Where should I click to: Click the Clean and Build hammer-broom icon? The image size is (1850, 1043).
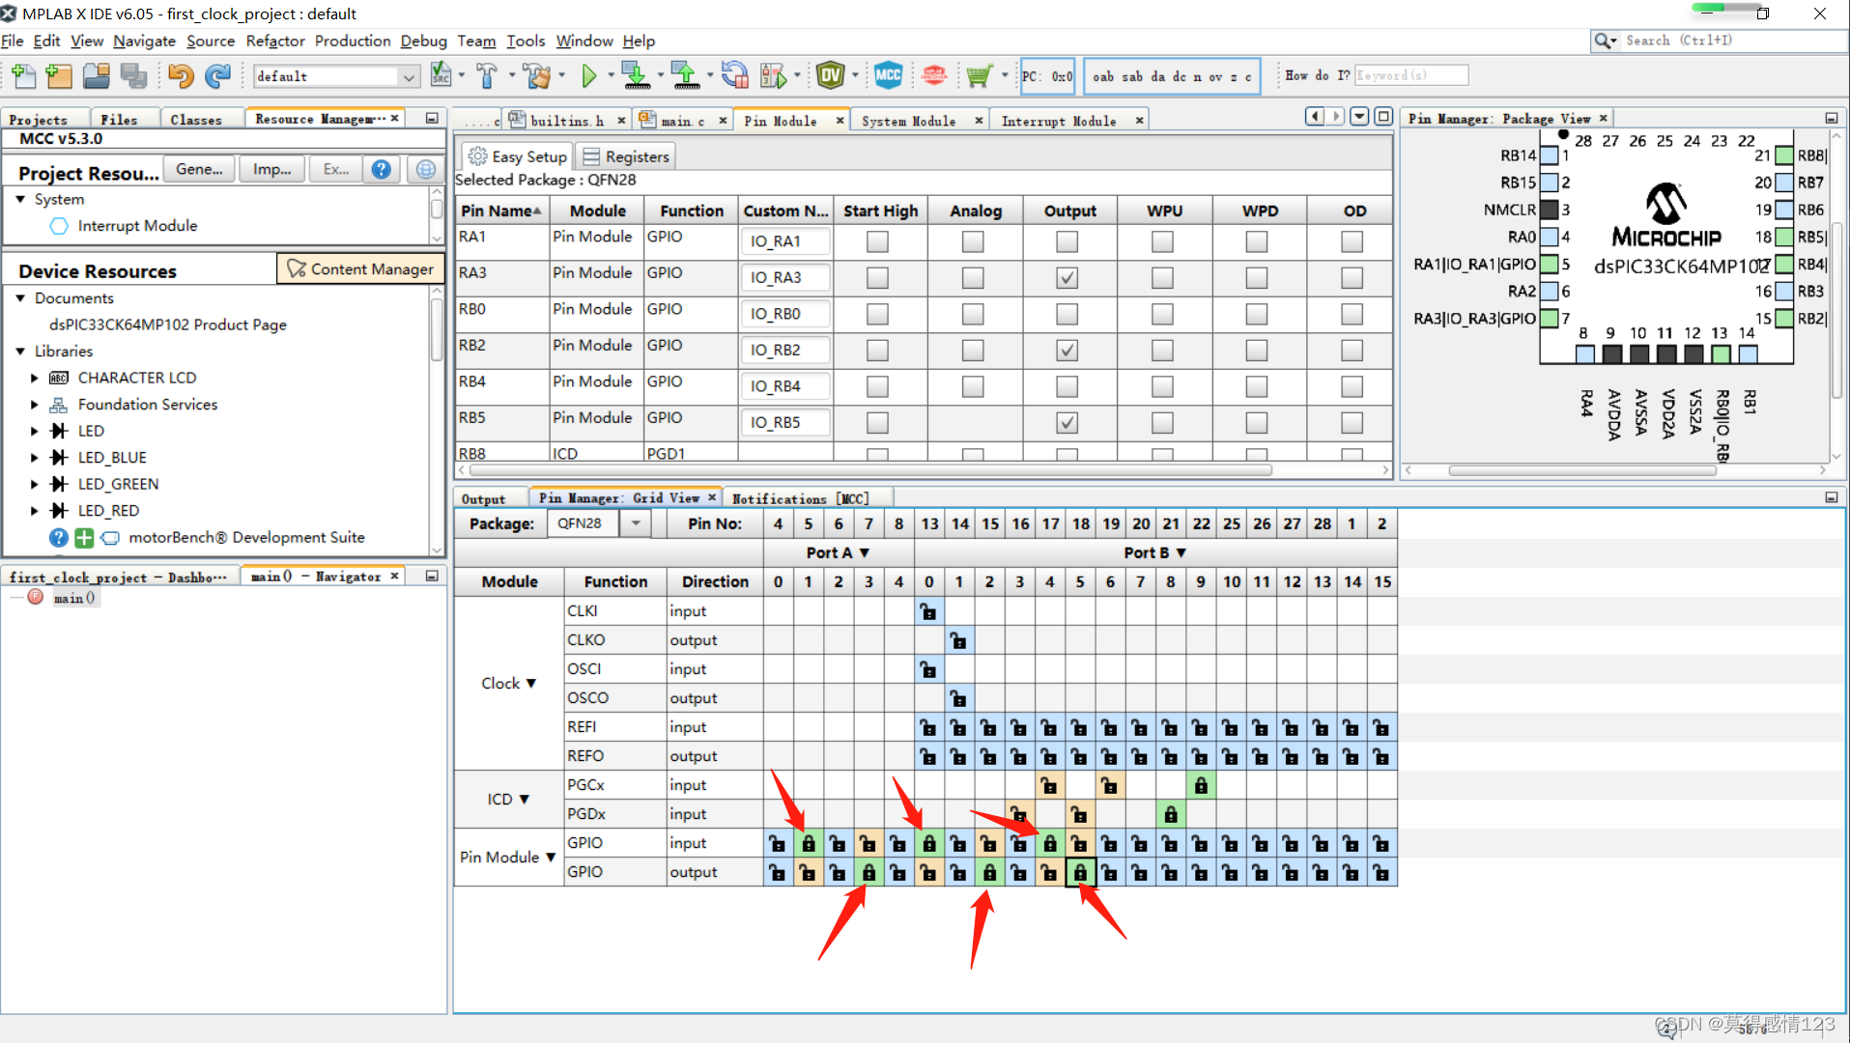(536, 75)
